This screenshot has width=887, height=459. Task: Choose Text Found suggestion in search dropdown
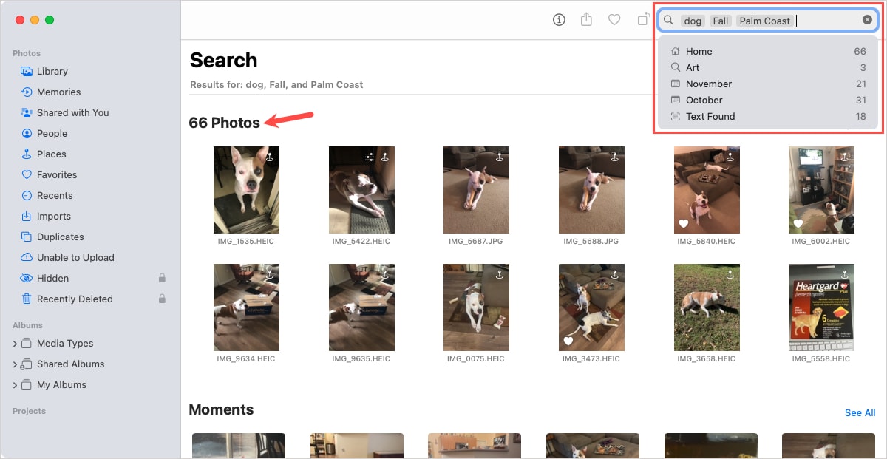tap(712, 116)
